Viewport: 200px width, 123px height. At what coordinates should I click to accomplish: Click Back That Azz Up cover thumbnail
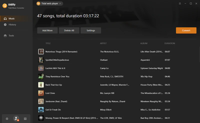point(41,85)
